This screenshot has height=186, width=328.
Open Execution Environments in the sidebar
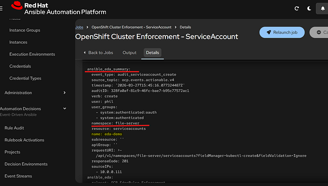(32, 54)
